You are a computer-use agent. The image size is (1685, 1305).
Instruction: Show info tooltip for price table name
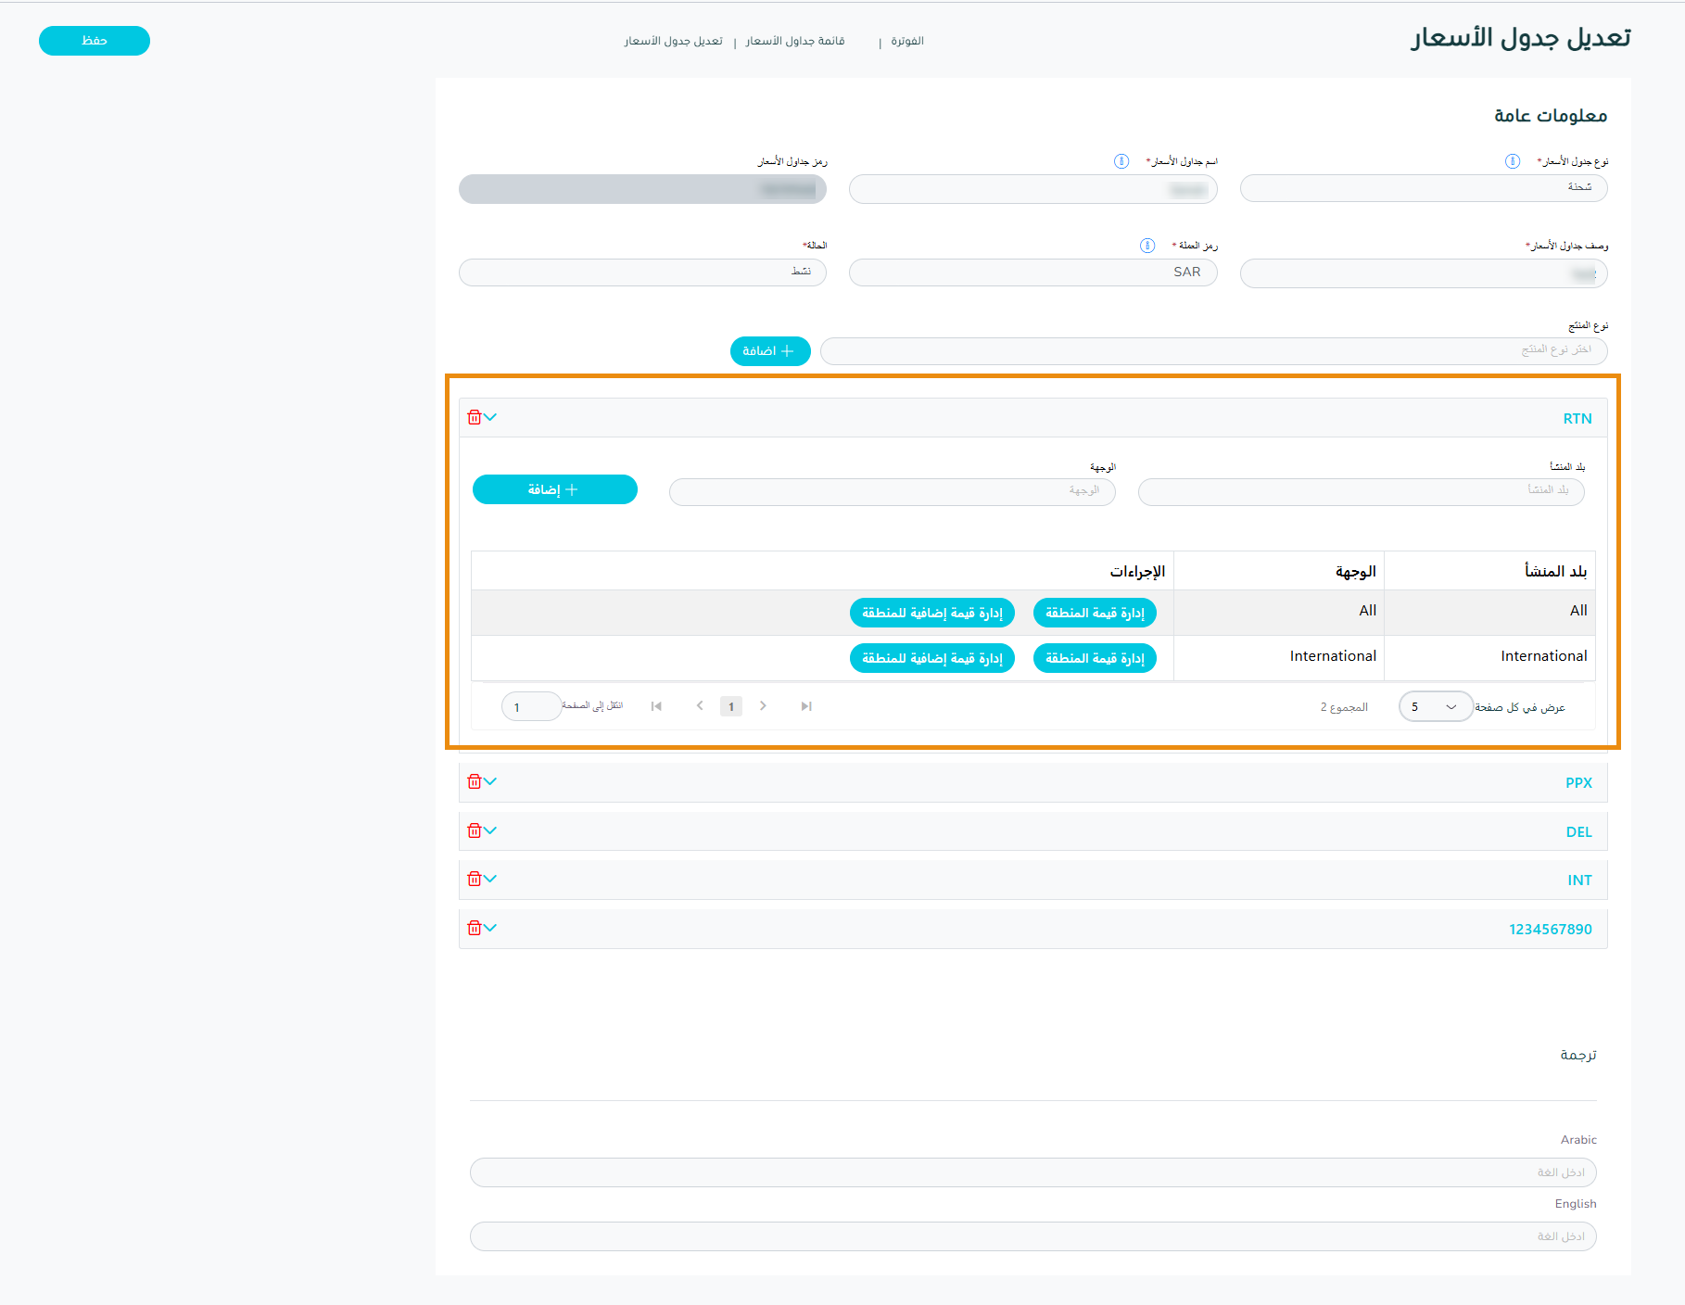pos(1121,161)
